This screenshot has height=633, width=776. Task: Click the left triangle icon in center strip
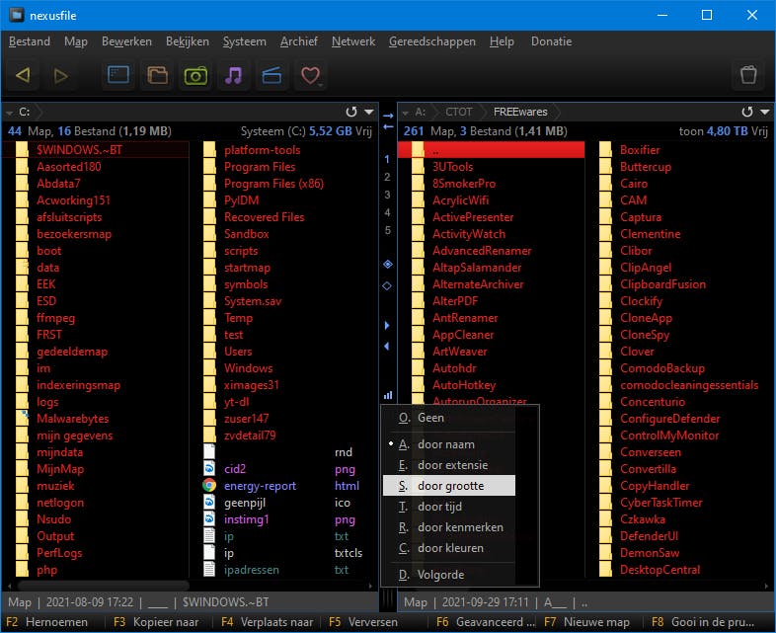coord(387,346)
